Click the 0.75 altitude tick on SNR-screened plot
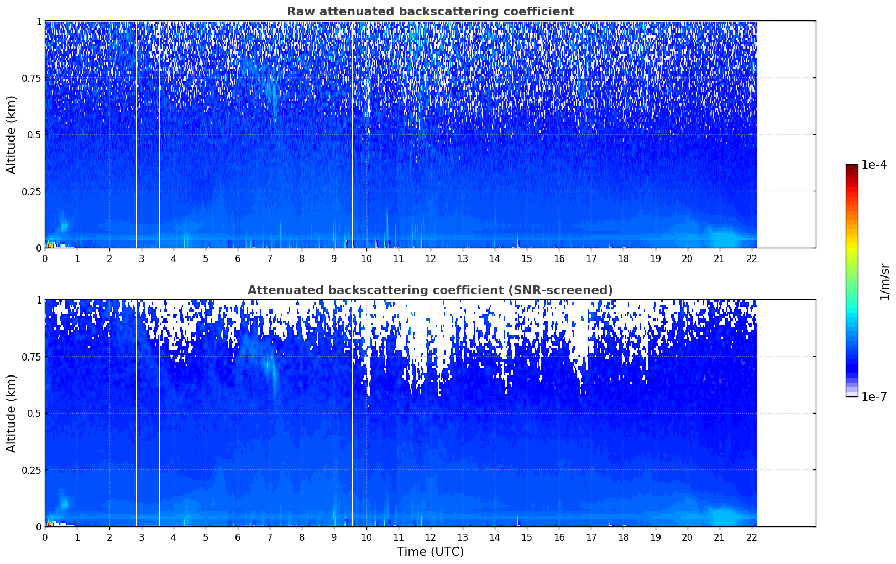Image resolution: width=896 pixels, height=564 pixels. tap(32, 357)
